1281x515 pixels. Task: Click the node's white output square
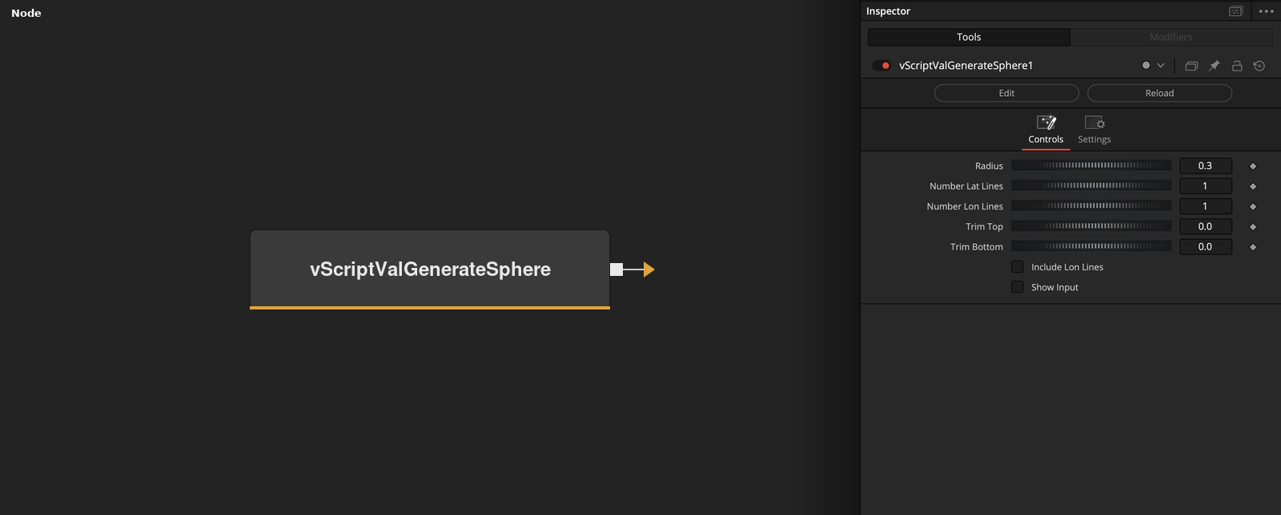tap(616, 269)
